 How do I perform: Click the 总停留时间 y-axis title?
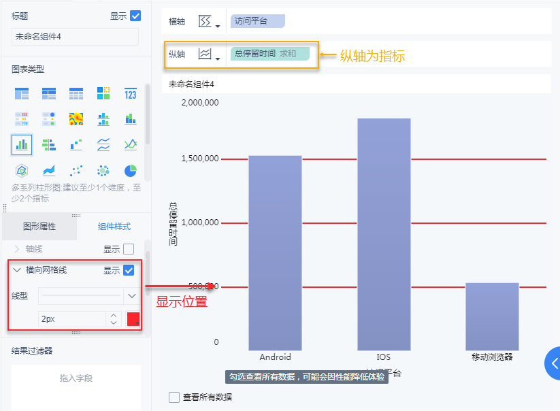coord(173,224)
